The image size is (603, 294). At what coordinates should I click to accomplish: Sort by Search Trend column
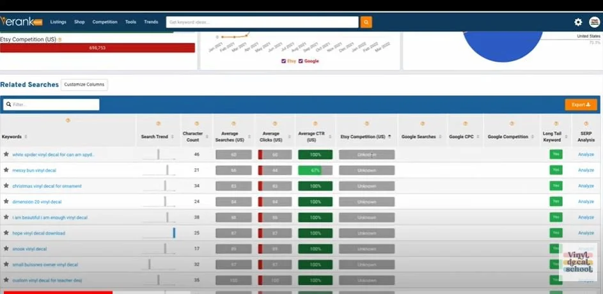[x=172, y=137]
